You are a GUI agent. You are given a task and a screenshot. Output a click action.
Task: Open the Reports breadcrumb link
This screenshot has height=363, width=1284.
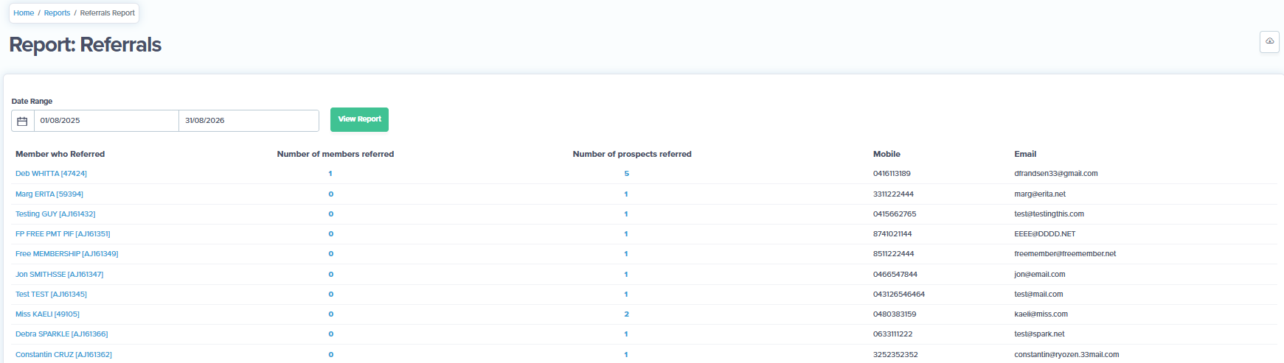click(57, 13)
